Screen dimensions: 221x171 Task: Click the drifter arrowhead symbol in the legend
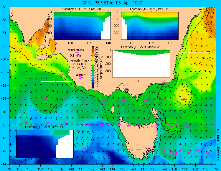(x=81, y=78)
